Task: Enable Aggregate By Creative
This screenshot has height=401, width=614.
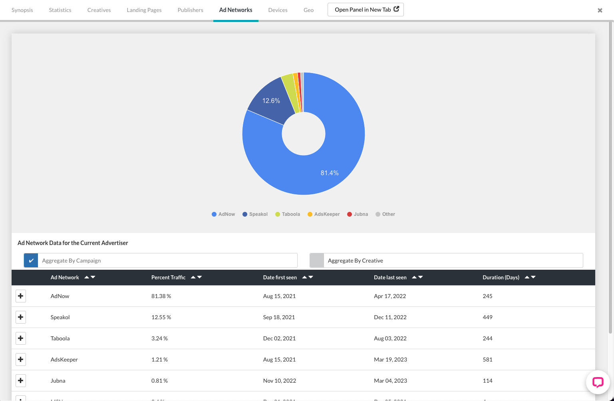Action: tap(316, 260)
